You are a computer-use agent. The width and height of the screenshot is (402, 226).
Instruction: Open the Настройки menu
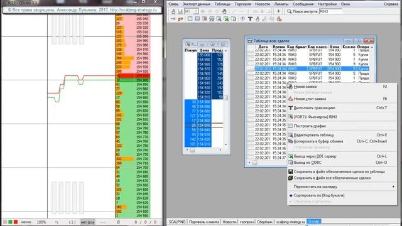[x=327, y=4]
